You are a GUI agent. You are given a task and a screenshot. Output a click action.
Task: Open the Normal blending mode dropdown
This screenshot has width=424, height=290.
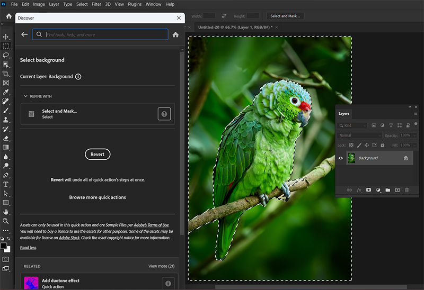359,135
